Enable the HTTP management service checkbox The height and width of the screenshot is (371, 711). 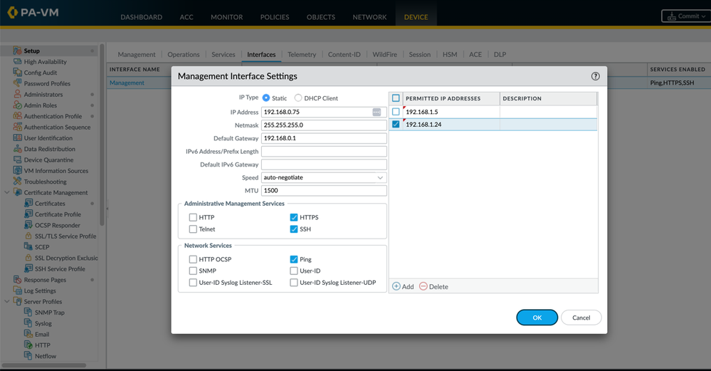[193, 217]
